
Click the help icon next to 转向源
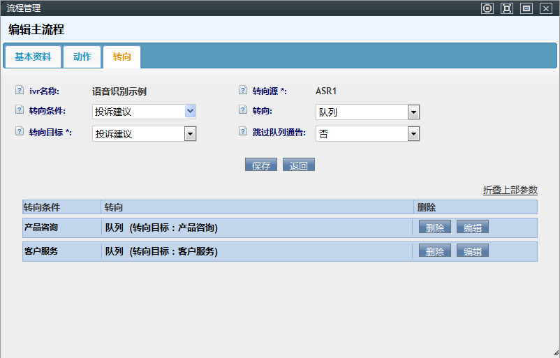pos(242,90)
